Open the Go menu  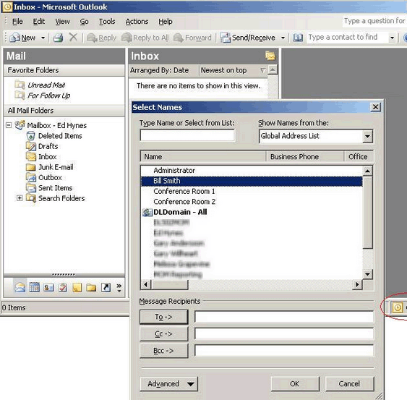click(84, 22)
